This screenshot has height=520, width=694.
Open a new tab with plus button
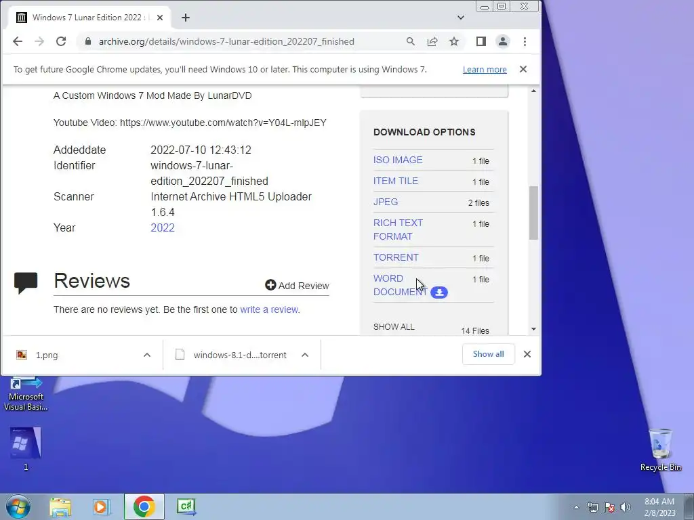186,18
